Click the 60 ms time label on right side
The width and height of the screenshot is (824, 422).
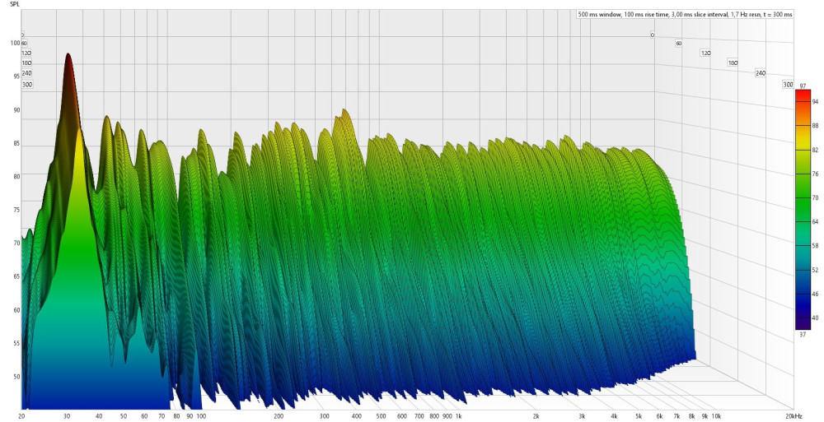coord(679,44)
